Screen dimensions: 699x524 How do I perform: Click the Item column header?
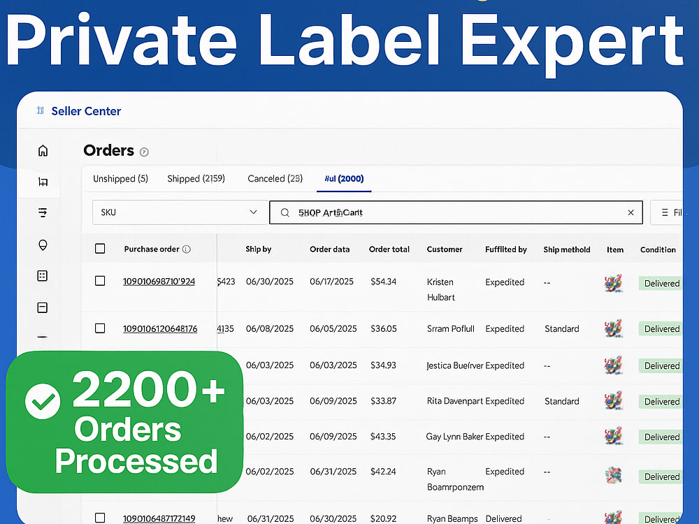(x=614, y=249)
